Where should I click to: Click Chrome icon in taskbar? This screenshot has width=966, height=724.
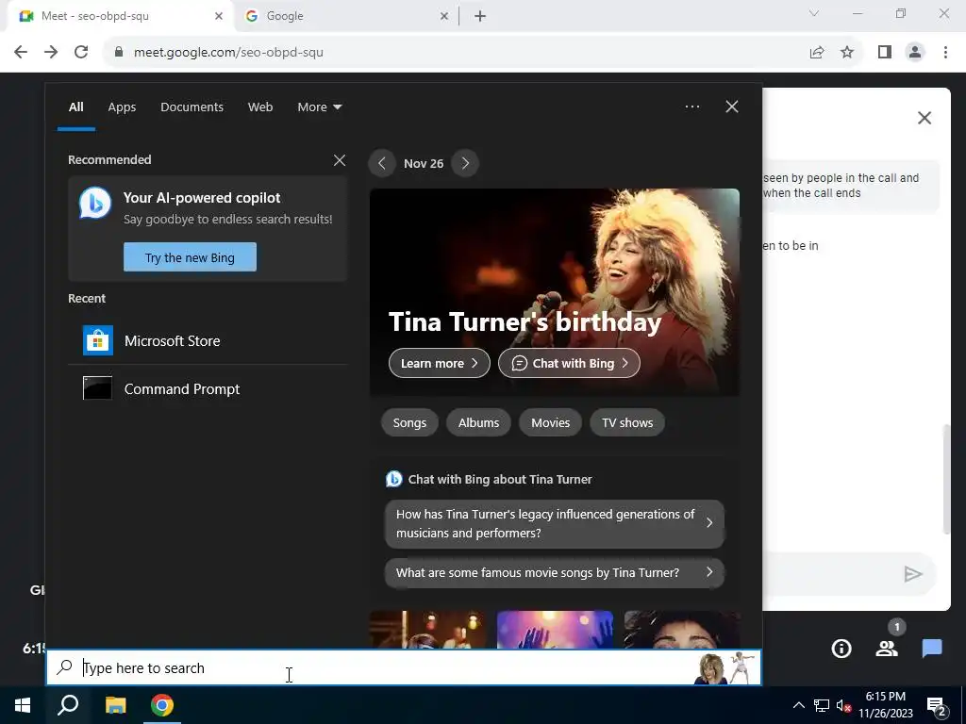coord(162,705)
